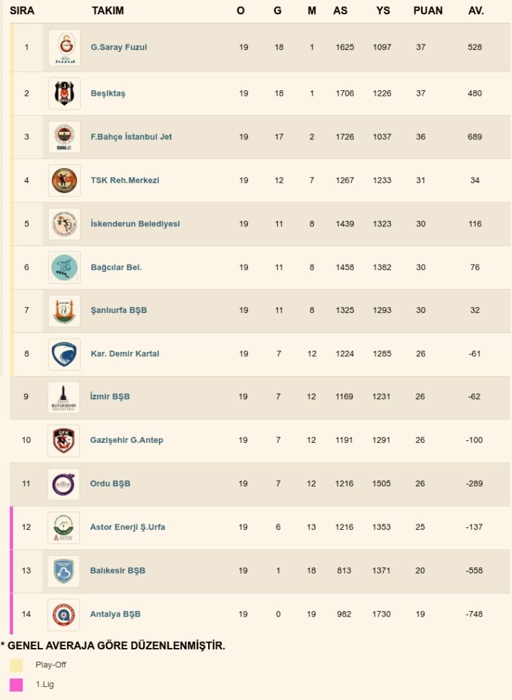This screenshot has height=700, width=512.
Task: Open the Fenerbahçe İstanbul Jet logo
Action: [64, 137]
